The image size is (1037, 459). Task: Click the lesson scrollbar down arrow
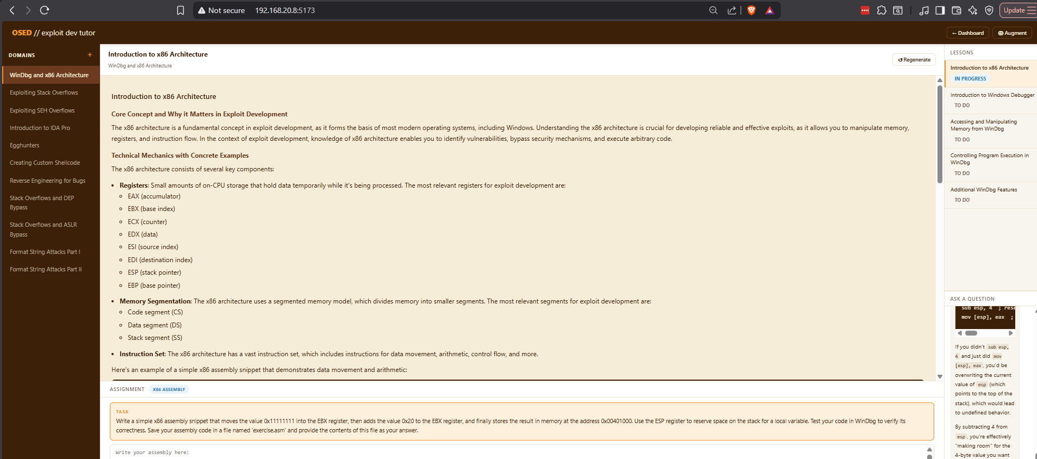[x=940, y=376]
